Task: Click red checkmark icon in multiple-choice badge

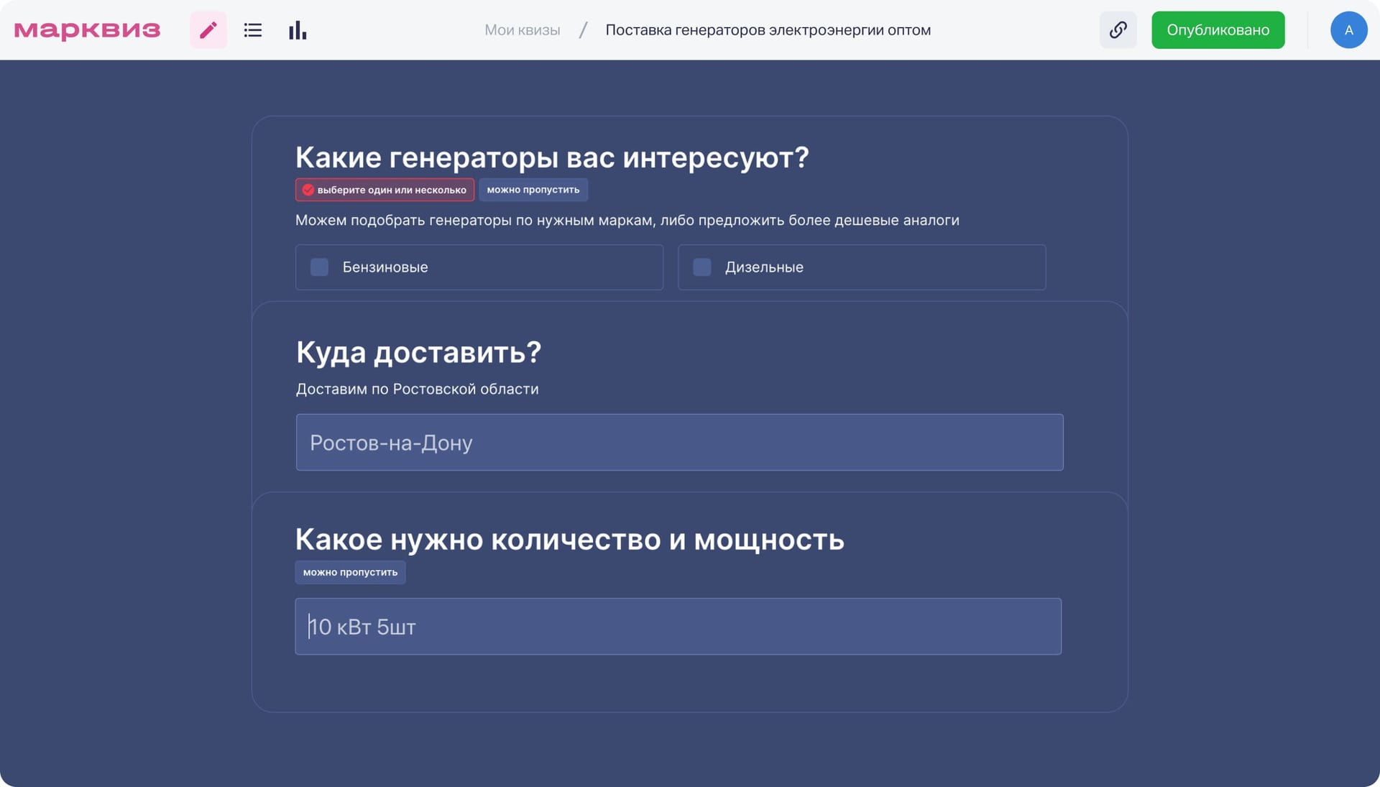Action: click(x=308, y=190)
